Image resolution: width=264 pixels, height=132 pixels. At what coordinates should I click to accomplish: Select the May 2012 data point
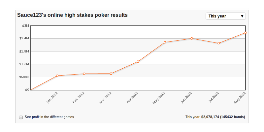click(165, 42)
